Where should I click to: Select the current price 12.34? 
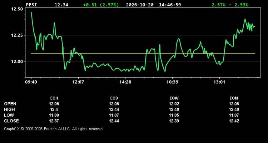point(61,5)
